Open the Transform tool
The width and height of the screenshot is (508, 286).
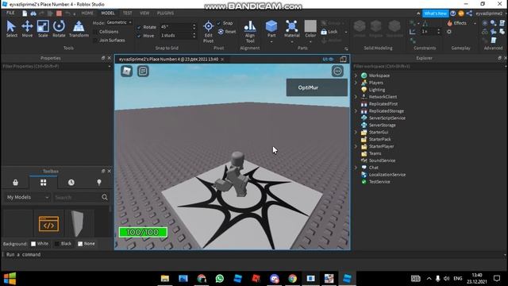[79, 29]
